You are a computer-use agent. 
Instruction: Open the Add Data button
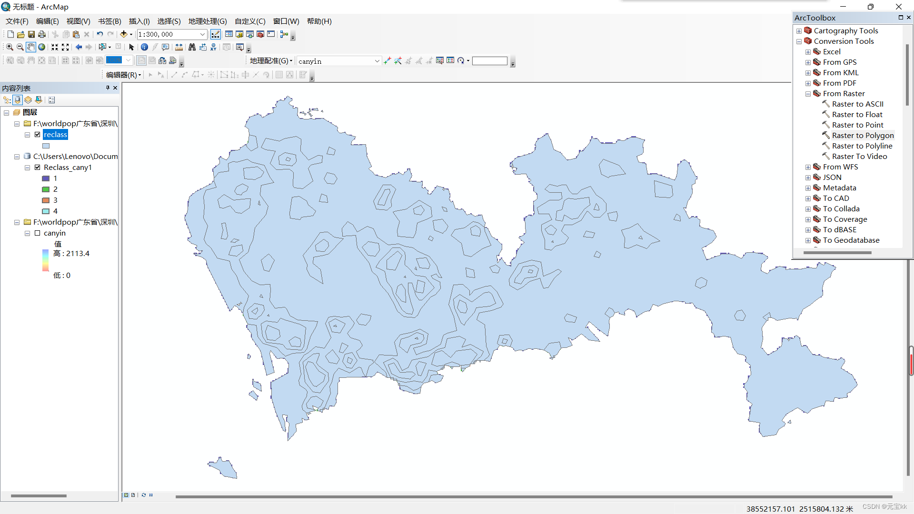[124, 34]
